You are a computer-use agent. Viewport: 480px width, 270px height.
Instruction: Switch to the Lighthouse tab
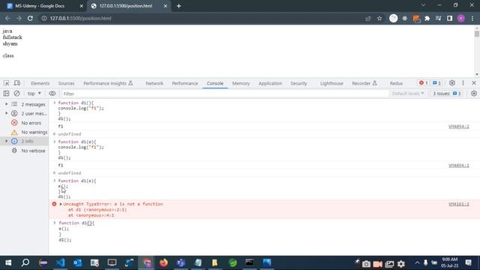pos(331,83)
